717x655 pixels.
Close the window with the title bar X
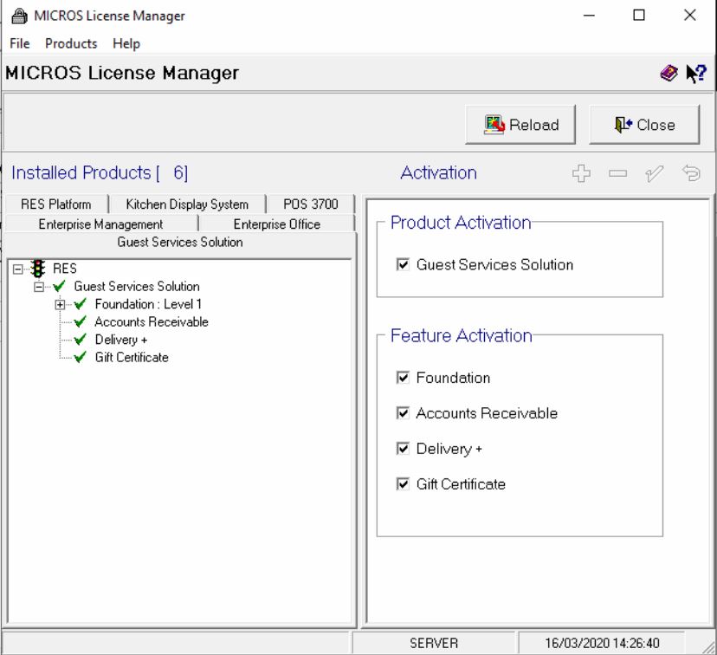point(689,16)
